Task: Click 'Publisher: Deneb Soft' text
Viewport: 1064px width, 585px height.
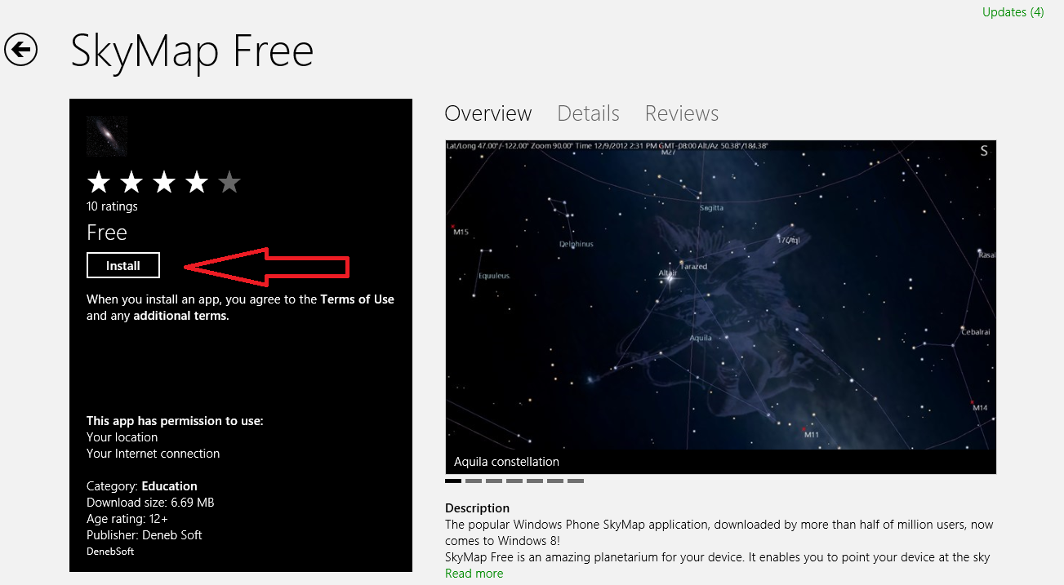Action: pyautogui.click(x=145, y=535)
